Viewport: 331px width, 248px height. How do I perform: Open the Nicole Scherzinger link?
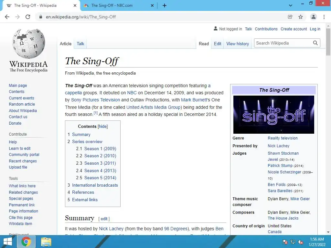[284, 172]
